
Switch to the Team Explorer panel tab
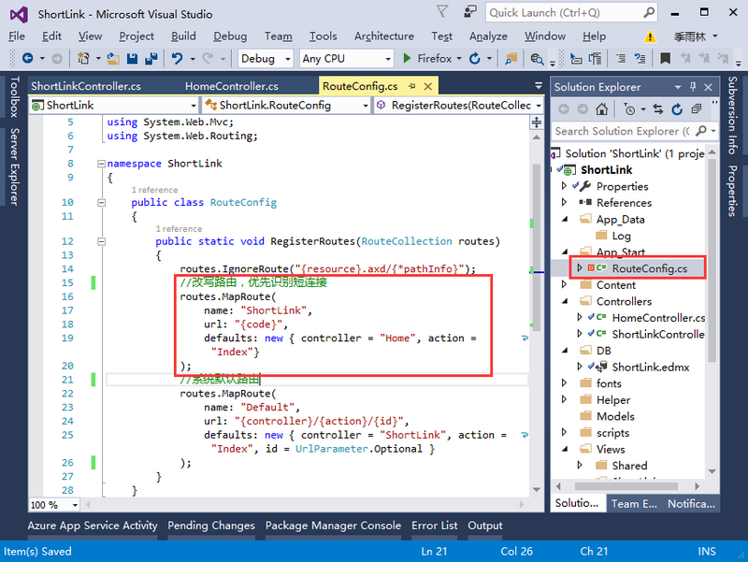(634, 504)
